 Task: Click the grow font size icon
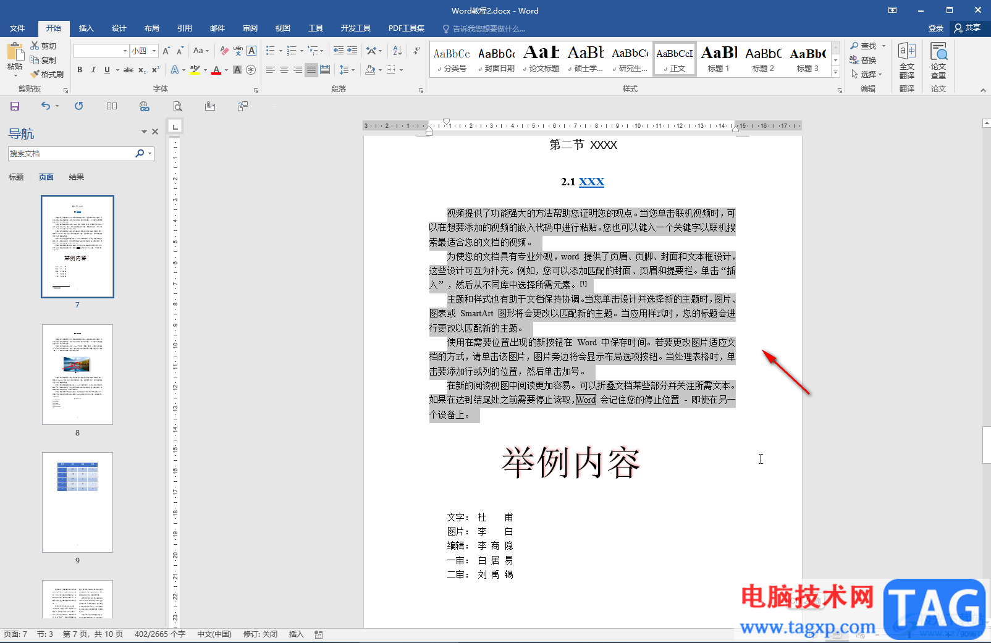(166, 51)
